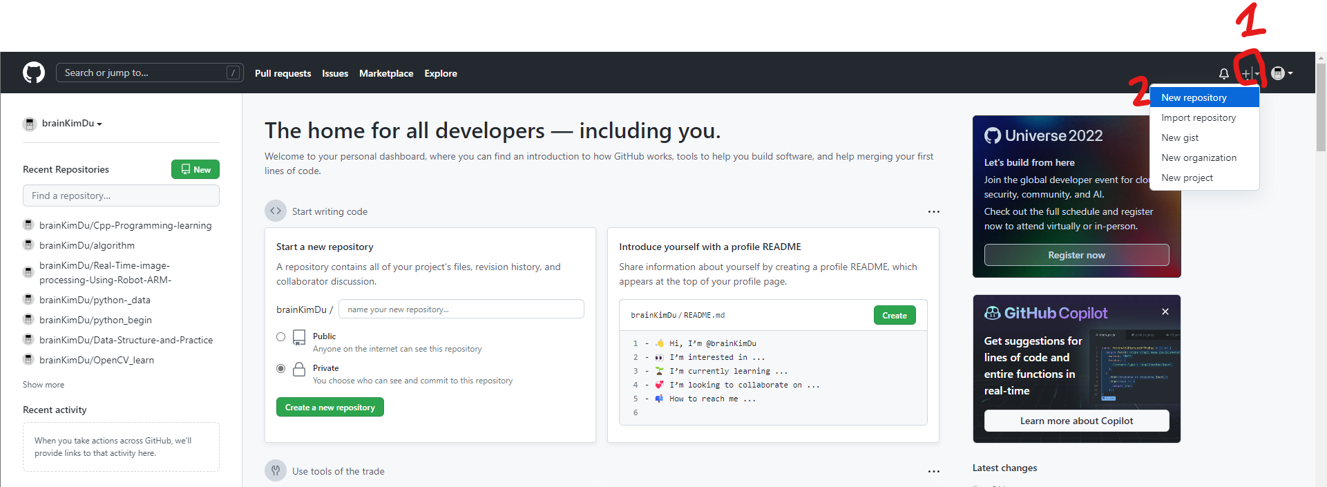The width and height of the screenshot is (1327, 487).
Task: Click the name your new repository field
Action: coord(461,309)
